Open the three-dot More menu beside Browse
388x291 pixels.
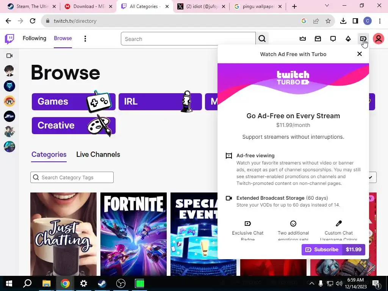85,39
